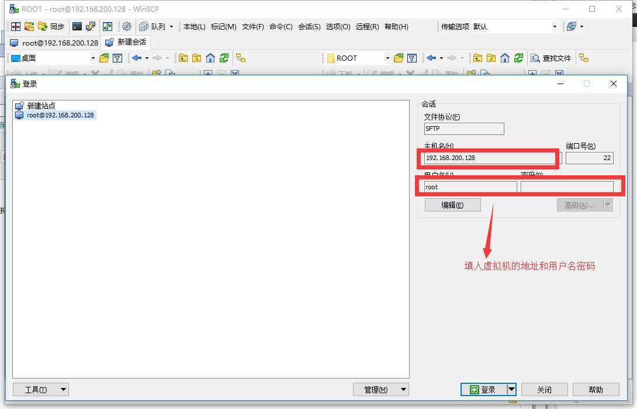Click the remote root directory folder icon
This screenshot has width=637, height=409.
tap(491, 58)
